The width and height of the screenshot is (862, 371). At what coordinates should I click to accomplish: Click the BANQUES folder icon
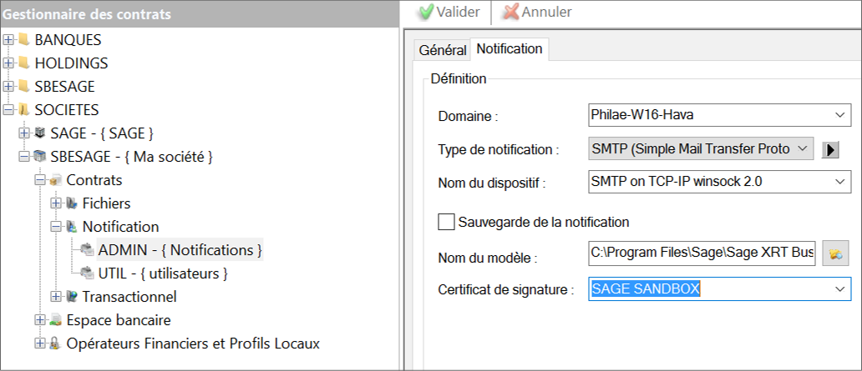point(23,39)
